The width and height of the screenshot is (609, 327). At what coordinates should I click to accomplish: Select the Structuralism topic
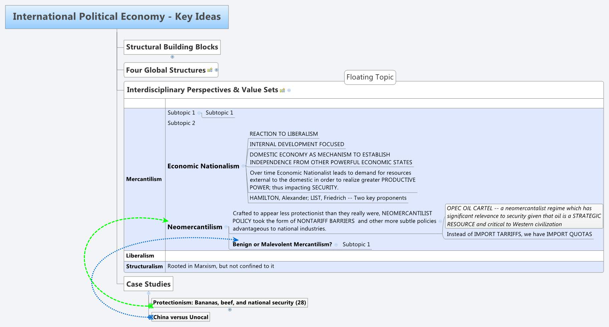coord(144,266)
